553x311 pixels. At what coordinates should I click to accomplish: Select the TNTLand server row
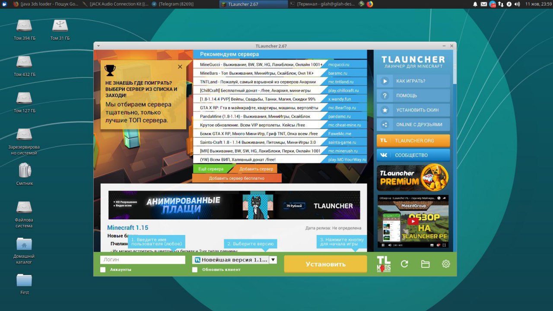280,82
